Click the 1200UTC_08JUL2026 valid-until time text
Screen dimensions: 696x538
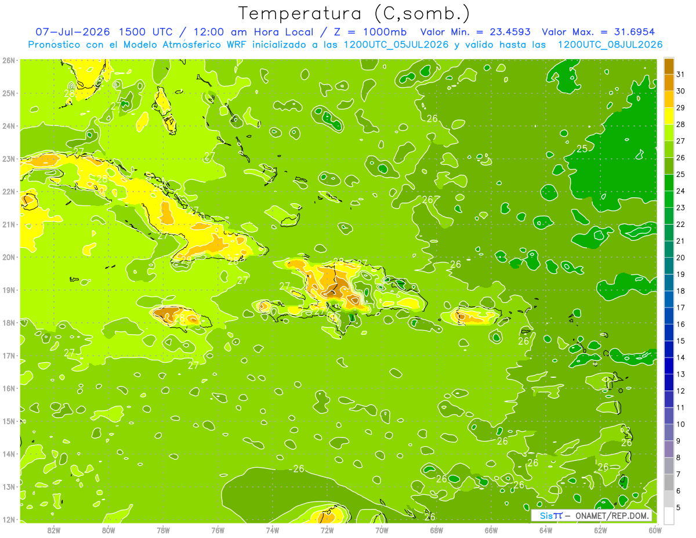(610, 45)
